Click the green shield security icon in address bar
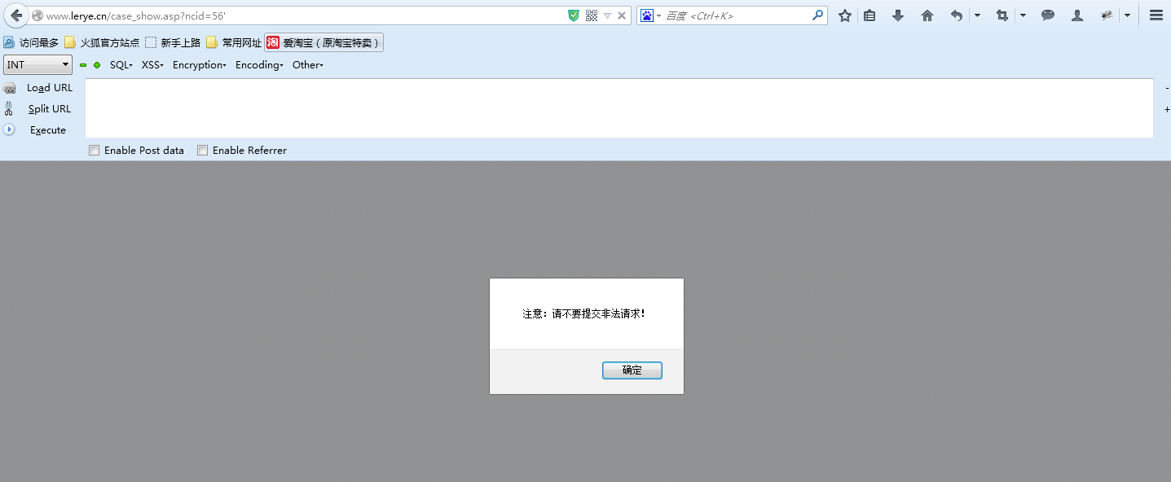 pos(574,15)
